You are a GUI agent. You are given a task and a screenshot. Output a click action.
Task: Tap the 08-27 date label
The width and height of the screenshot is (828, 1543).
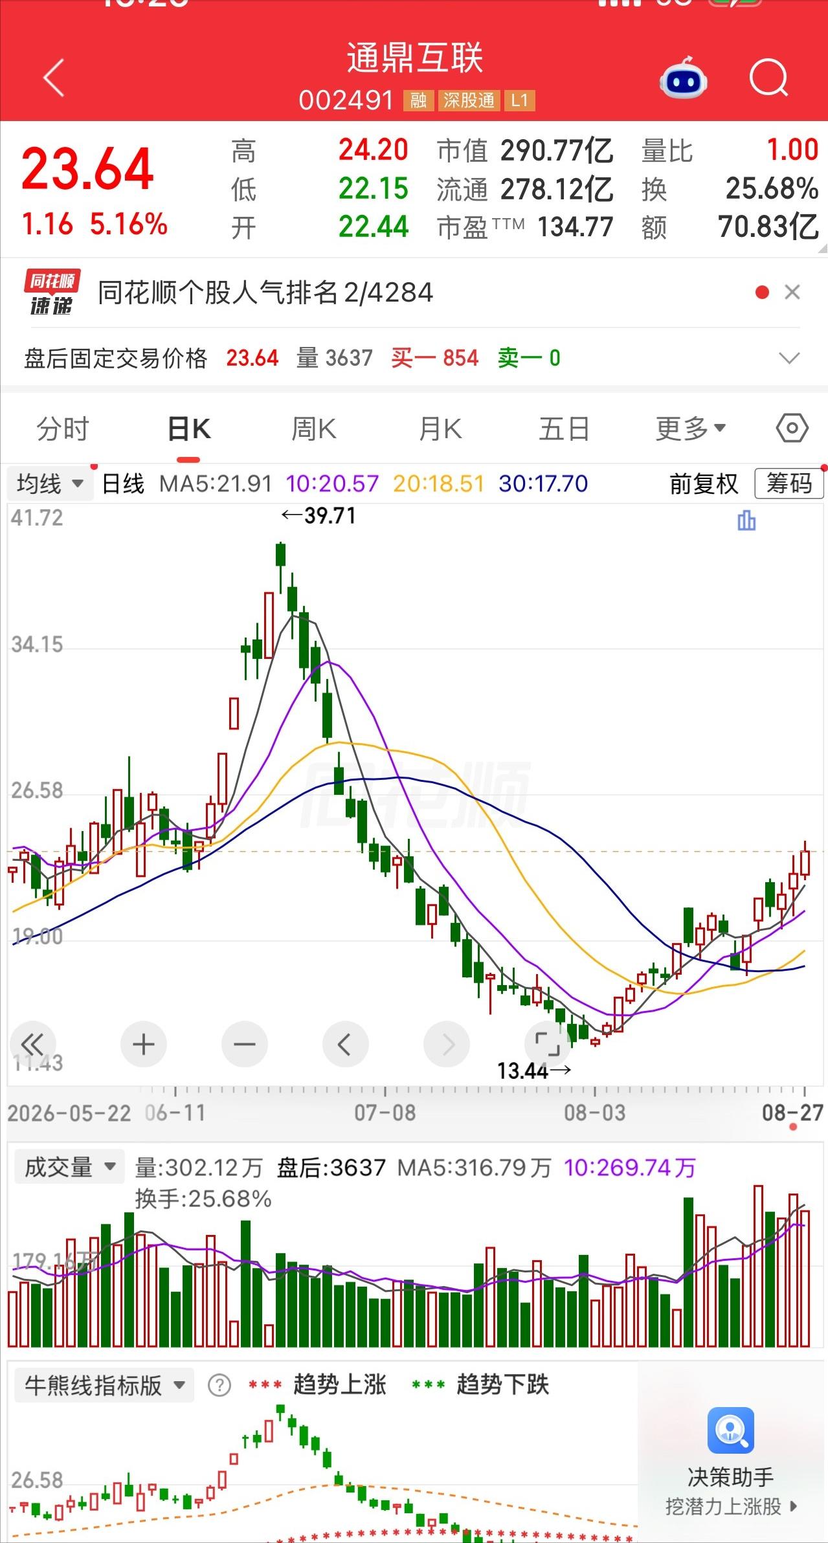[x=792, y=1113]
